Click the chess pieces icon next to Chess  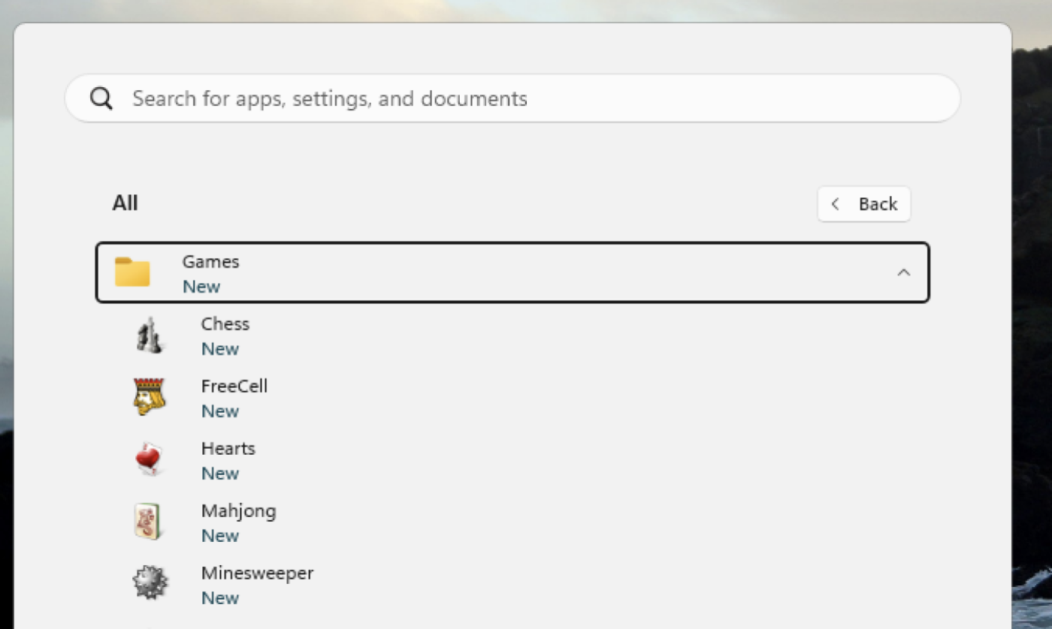150,335
